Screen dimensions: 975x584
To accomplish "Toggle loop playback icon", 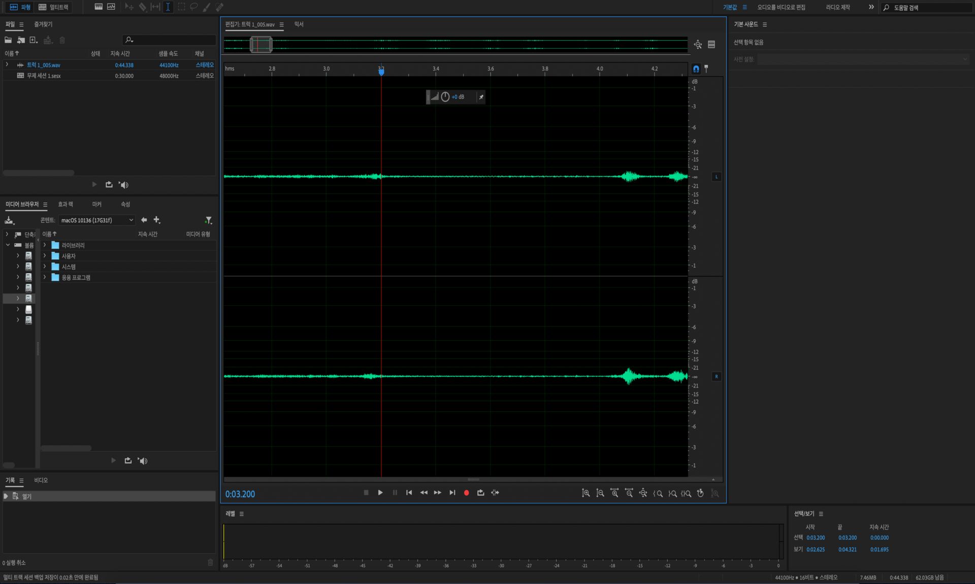I will [x=480, y=493].
